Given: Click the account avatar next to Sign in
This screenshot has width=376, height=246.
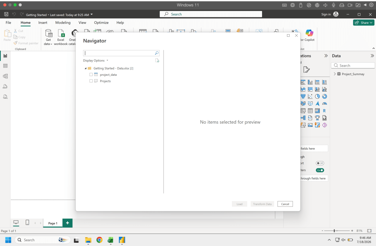Looking at the screenshot, I should 336,14.
